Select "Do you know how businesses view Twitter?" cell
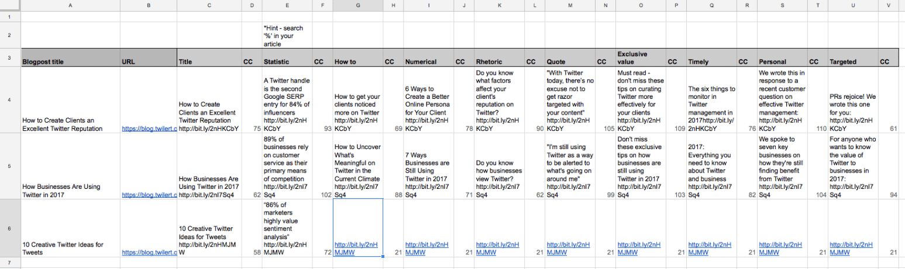Image resolution: width=905 pixels, height=269 pixels. click(x=498, y=175)
